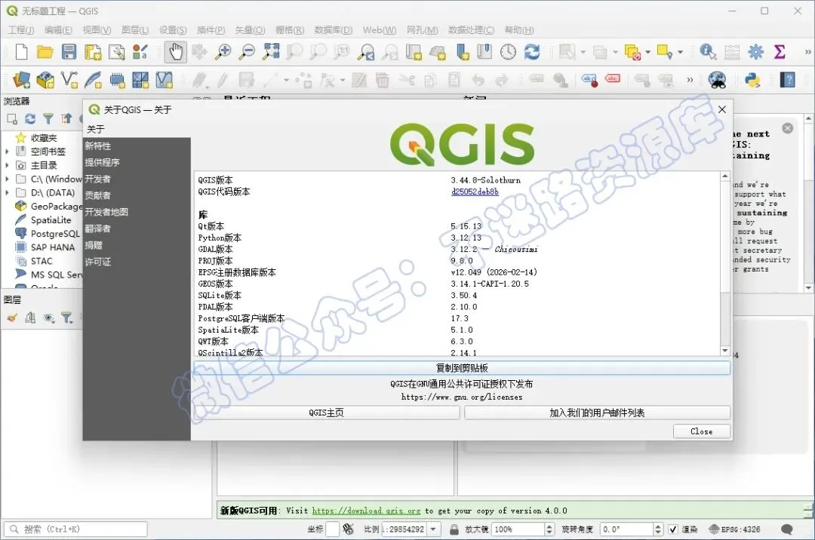Click the QGIS home page button
Image resolution: width=815 pixels, height=540 pixels.
pos(327,413)
